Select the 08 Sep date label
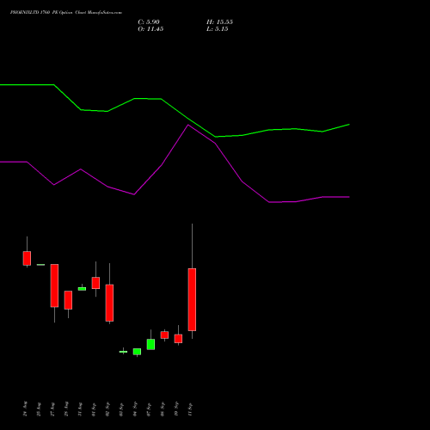 pyautogui.click(x=163, y=409)
